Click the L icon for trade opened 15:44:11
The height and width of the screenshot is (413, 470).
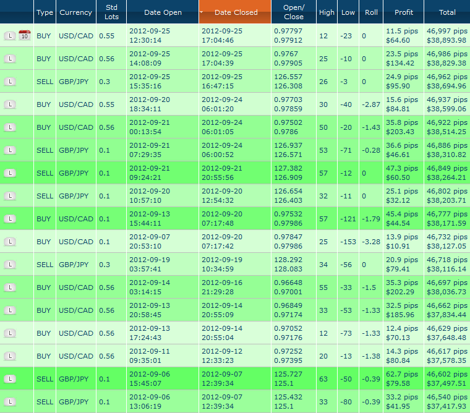10,219
